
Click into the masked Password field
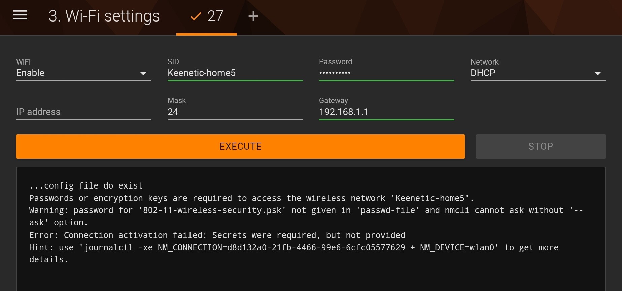[386, 73]
